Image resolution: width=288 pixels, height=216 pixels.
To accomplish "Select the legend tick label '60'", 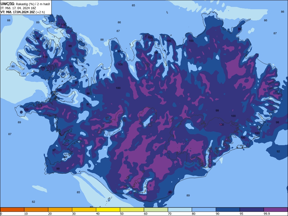I will coord(146,214).
